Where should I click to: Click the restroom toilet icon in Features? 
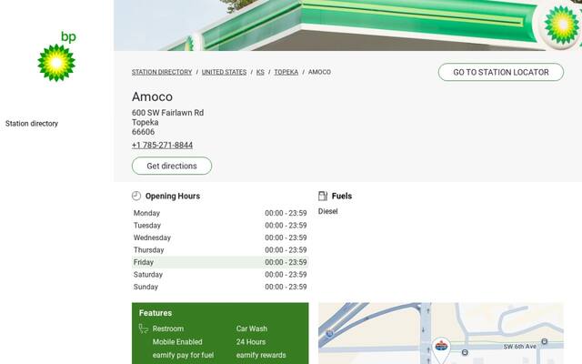tap(144, 329)
